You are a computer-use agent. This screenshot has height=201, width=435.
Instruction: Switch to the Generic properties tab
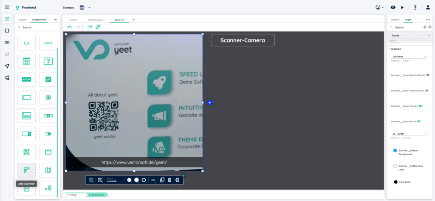click(395, 20)
